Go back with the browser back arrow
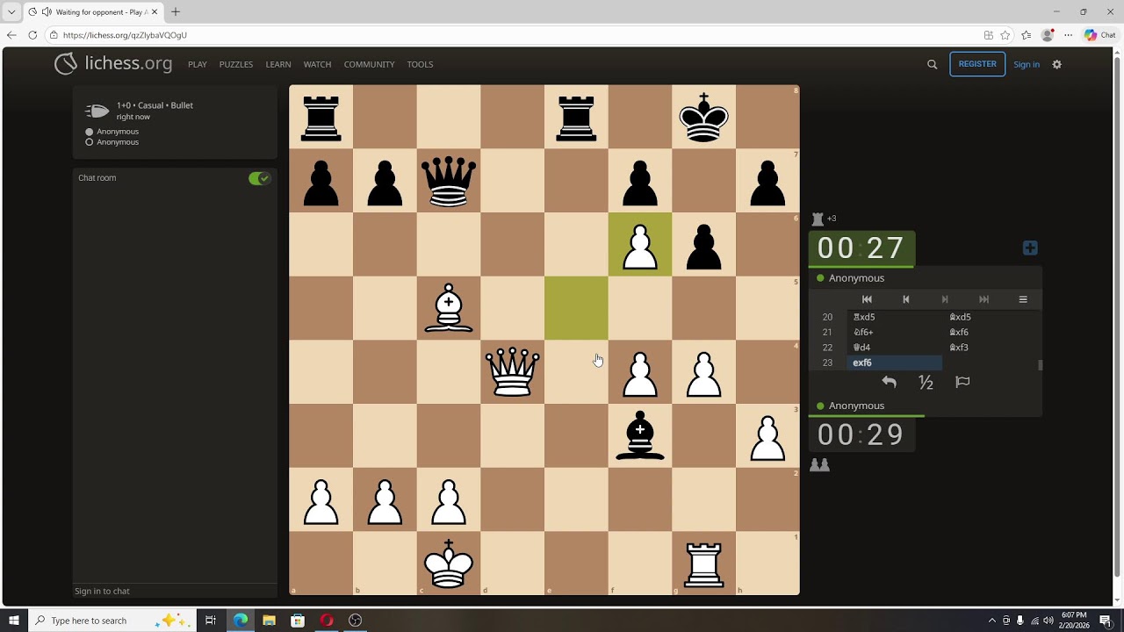 (11, 35)
